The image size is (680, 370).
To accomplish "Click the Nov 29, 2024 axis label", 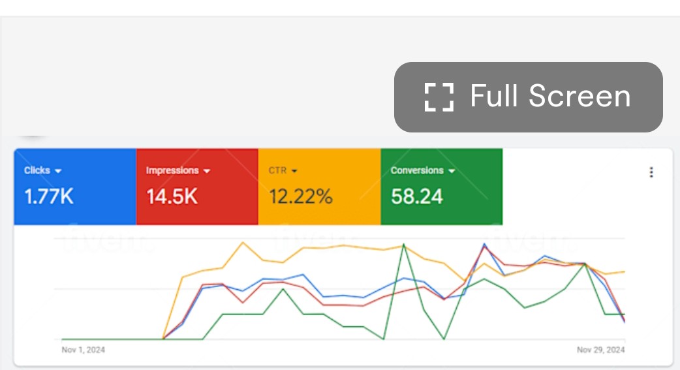I will pos(600,350).
